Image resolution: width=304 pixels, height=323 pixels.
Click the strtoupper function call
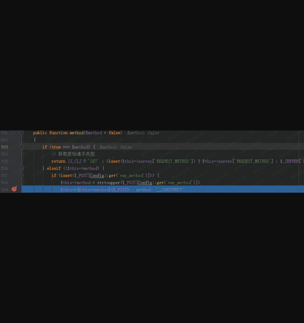tap(108, 183)
